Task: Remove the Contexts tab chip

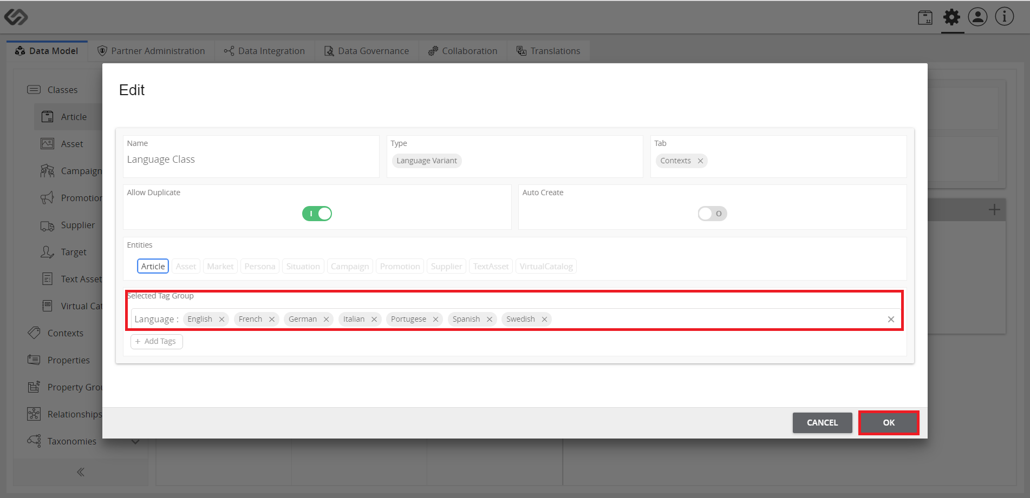Action: point(700,161)
